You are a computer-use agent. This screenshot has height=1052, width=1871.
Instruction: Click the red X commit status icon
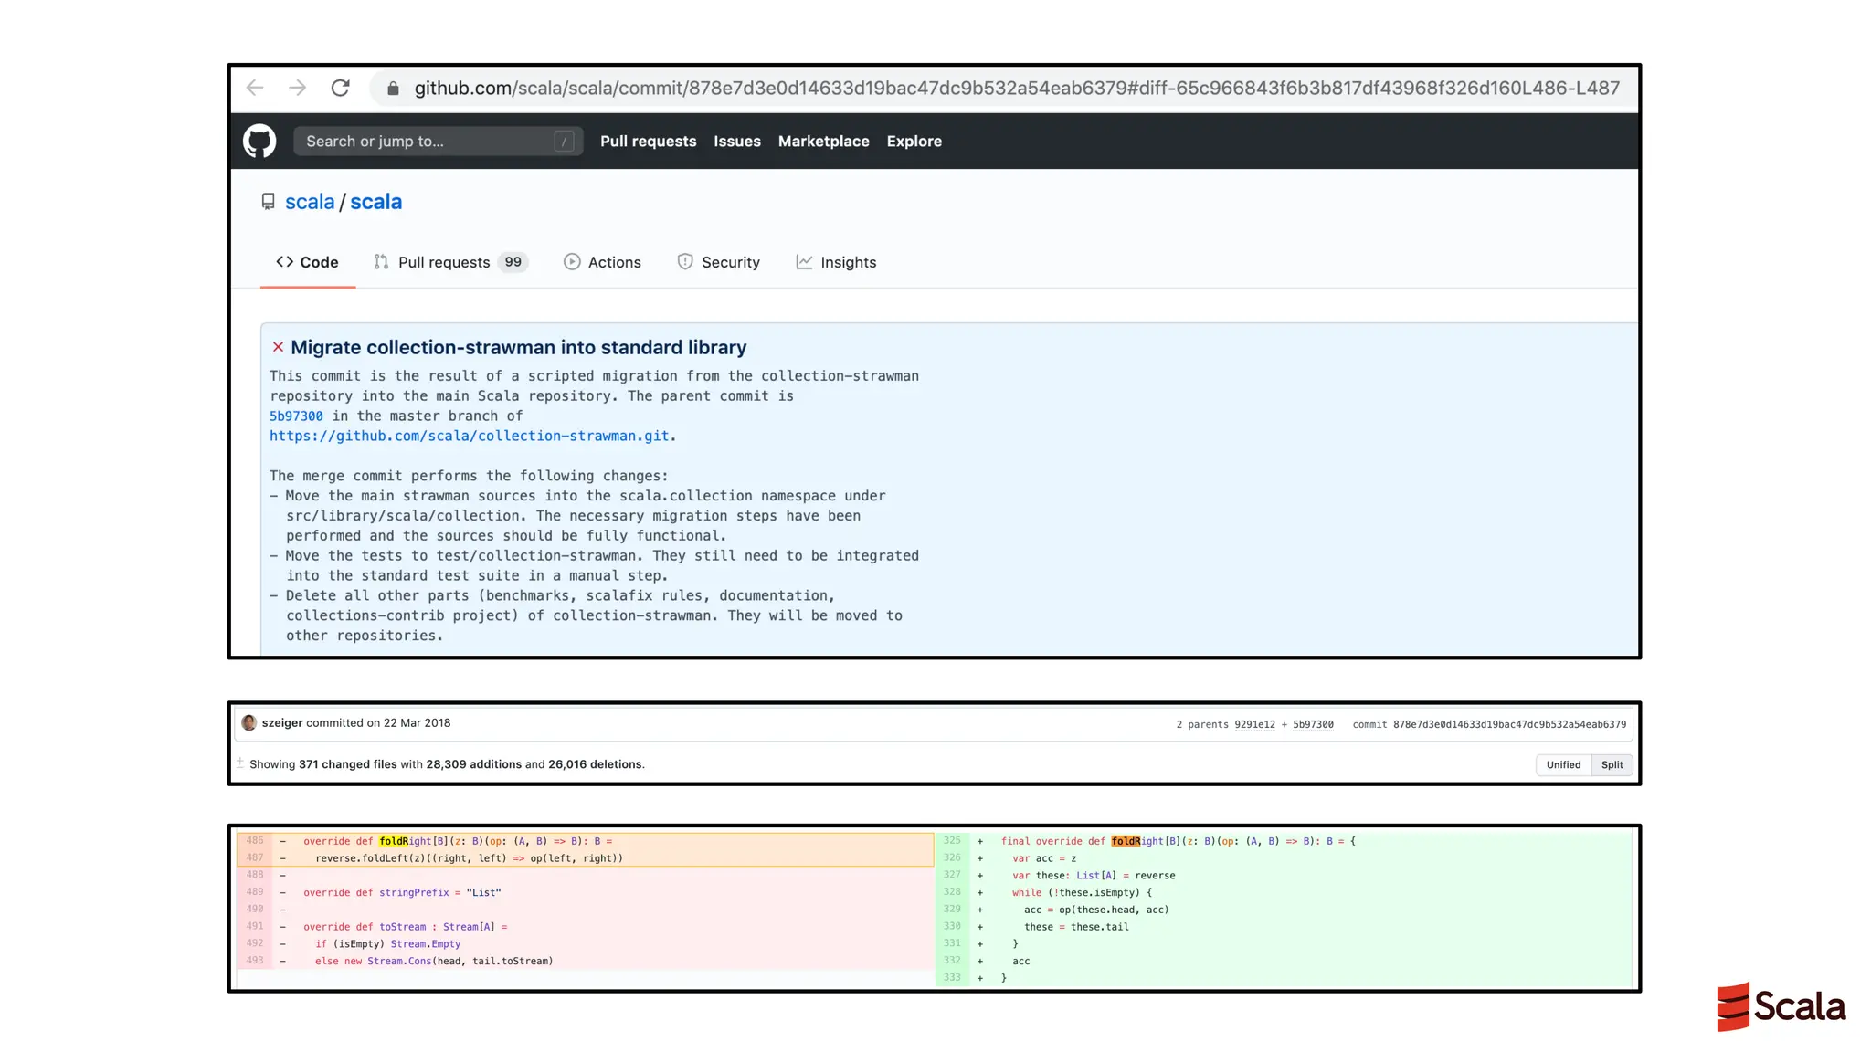coord(278,347)
